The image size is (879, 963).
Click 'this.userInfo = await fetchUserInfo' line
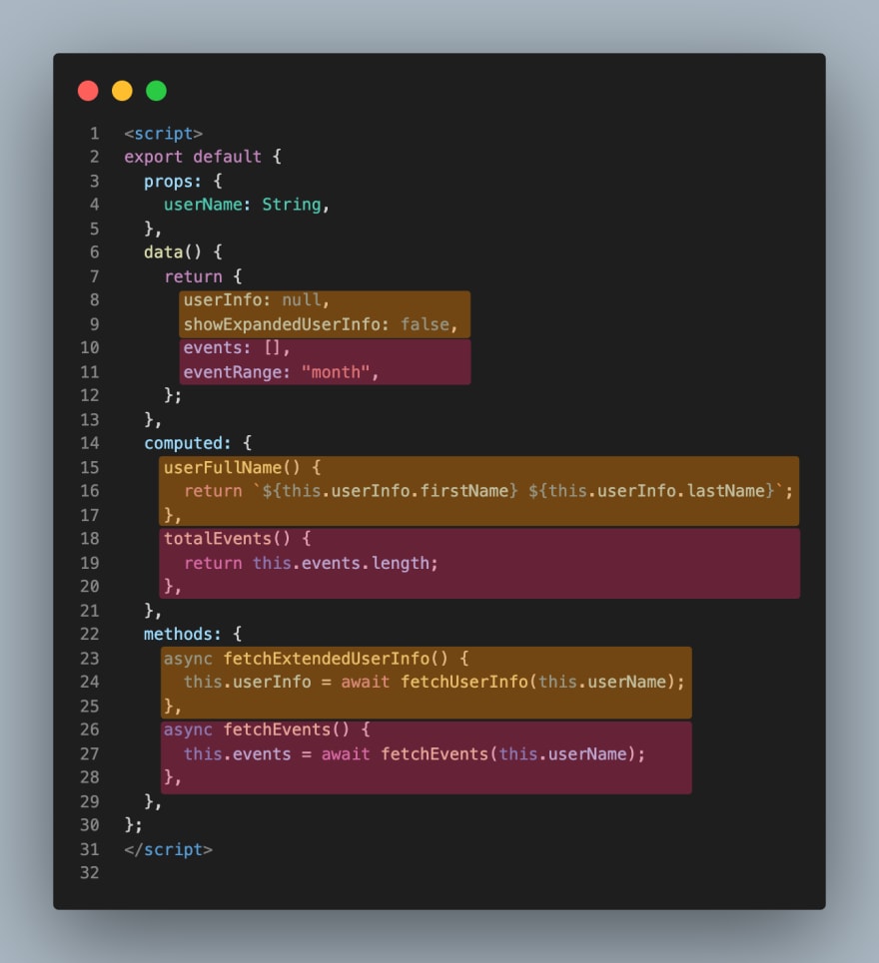[434, 682]
